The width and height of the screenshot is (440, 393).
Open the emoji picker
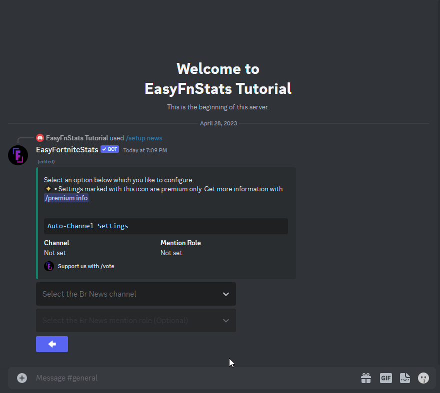[423, 378]
